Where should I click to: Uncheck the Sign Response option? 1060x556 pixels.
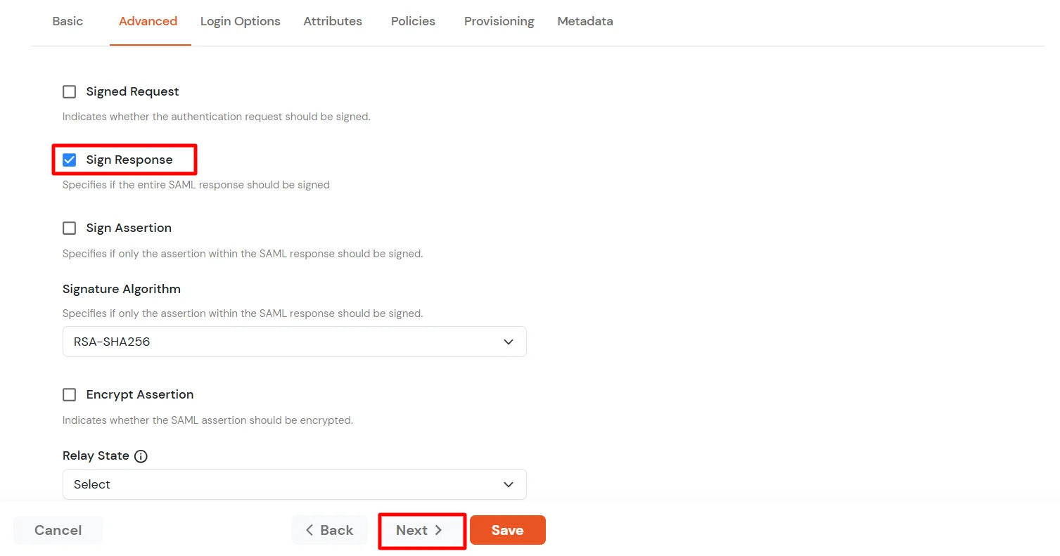[x=69, y=160]
